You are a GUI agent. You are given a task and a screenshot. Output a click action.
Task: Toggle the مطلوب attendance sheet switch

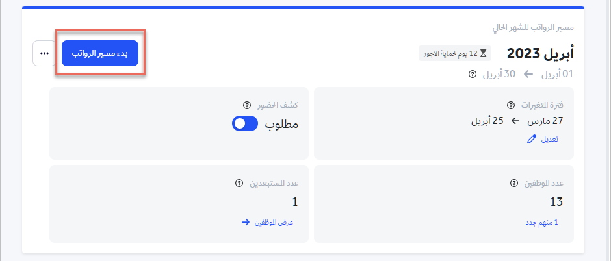(x=245, y=124)
